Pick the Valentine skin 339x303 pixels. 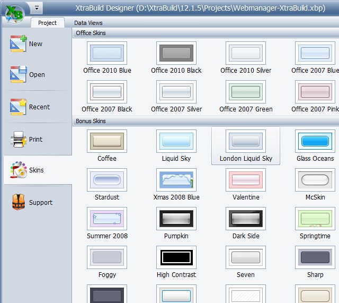point(246,185)
